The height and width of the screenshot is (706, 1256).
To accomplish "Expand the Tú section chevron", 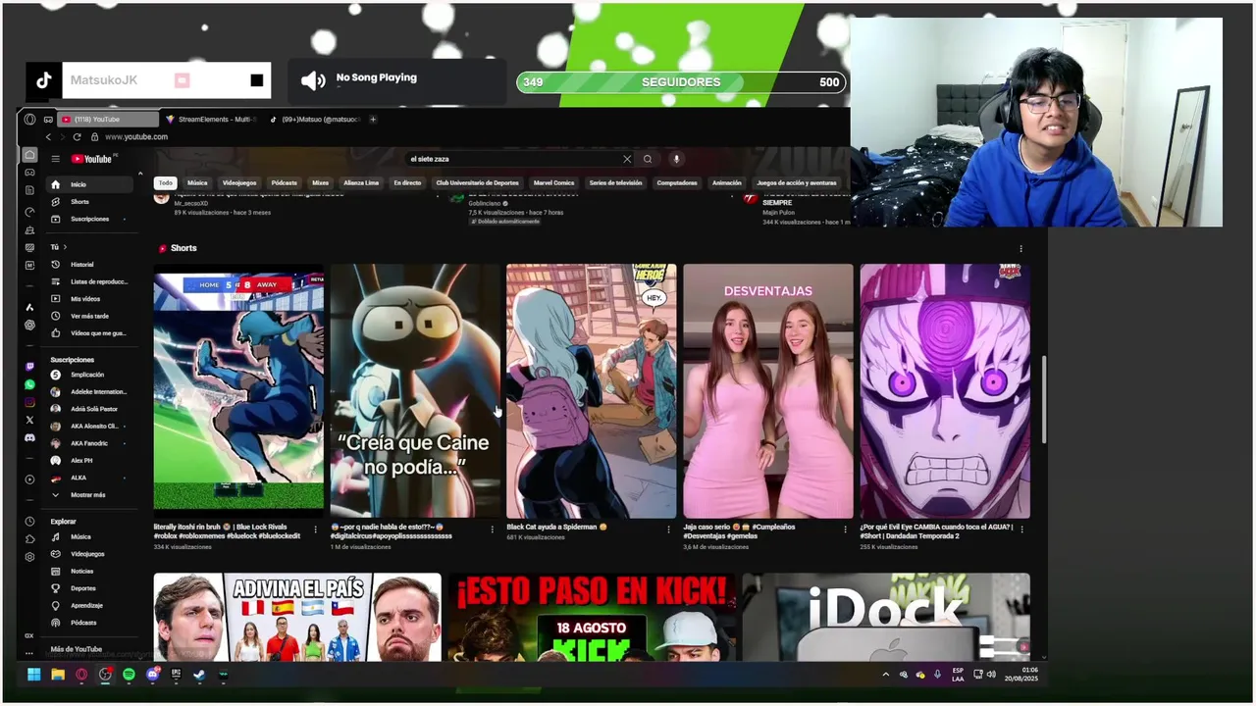I will 65,247.
